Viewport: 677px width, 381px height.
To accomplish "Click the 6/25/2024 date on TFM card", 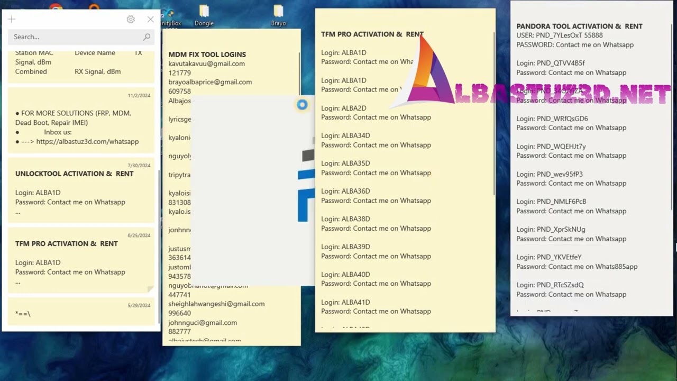I will (139, 235).
